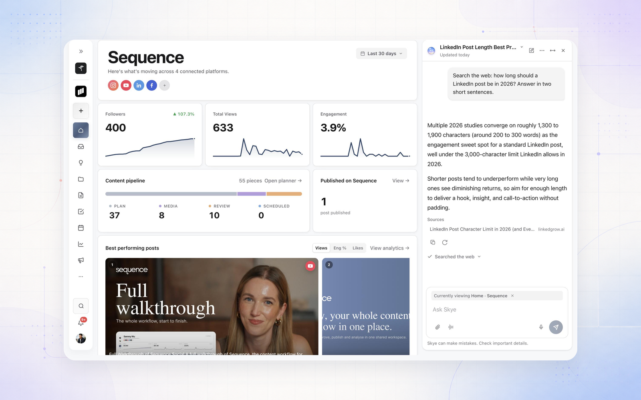Open notifications bell with 9+ badge
This screenshot has height=400, width=641.
[81, 322]
